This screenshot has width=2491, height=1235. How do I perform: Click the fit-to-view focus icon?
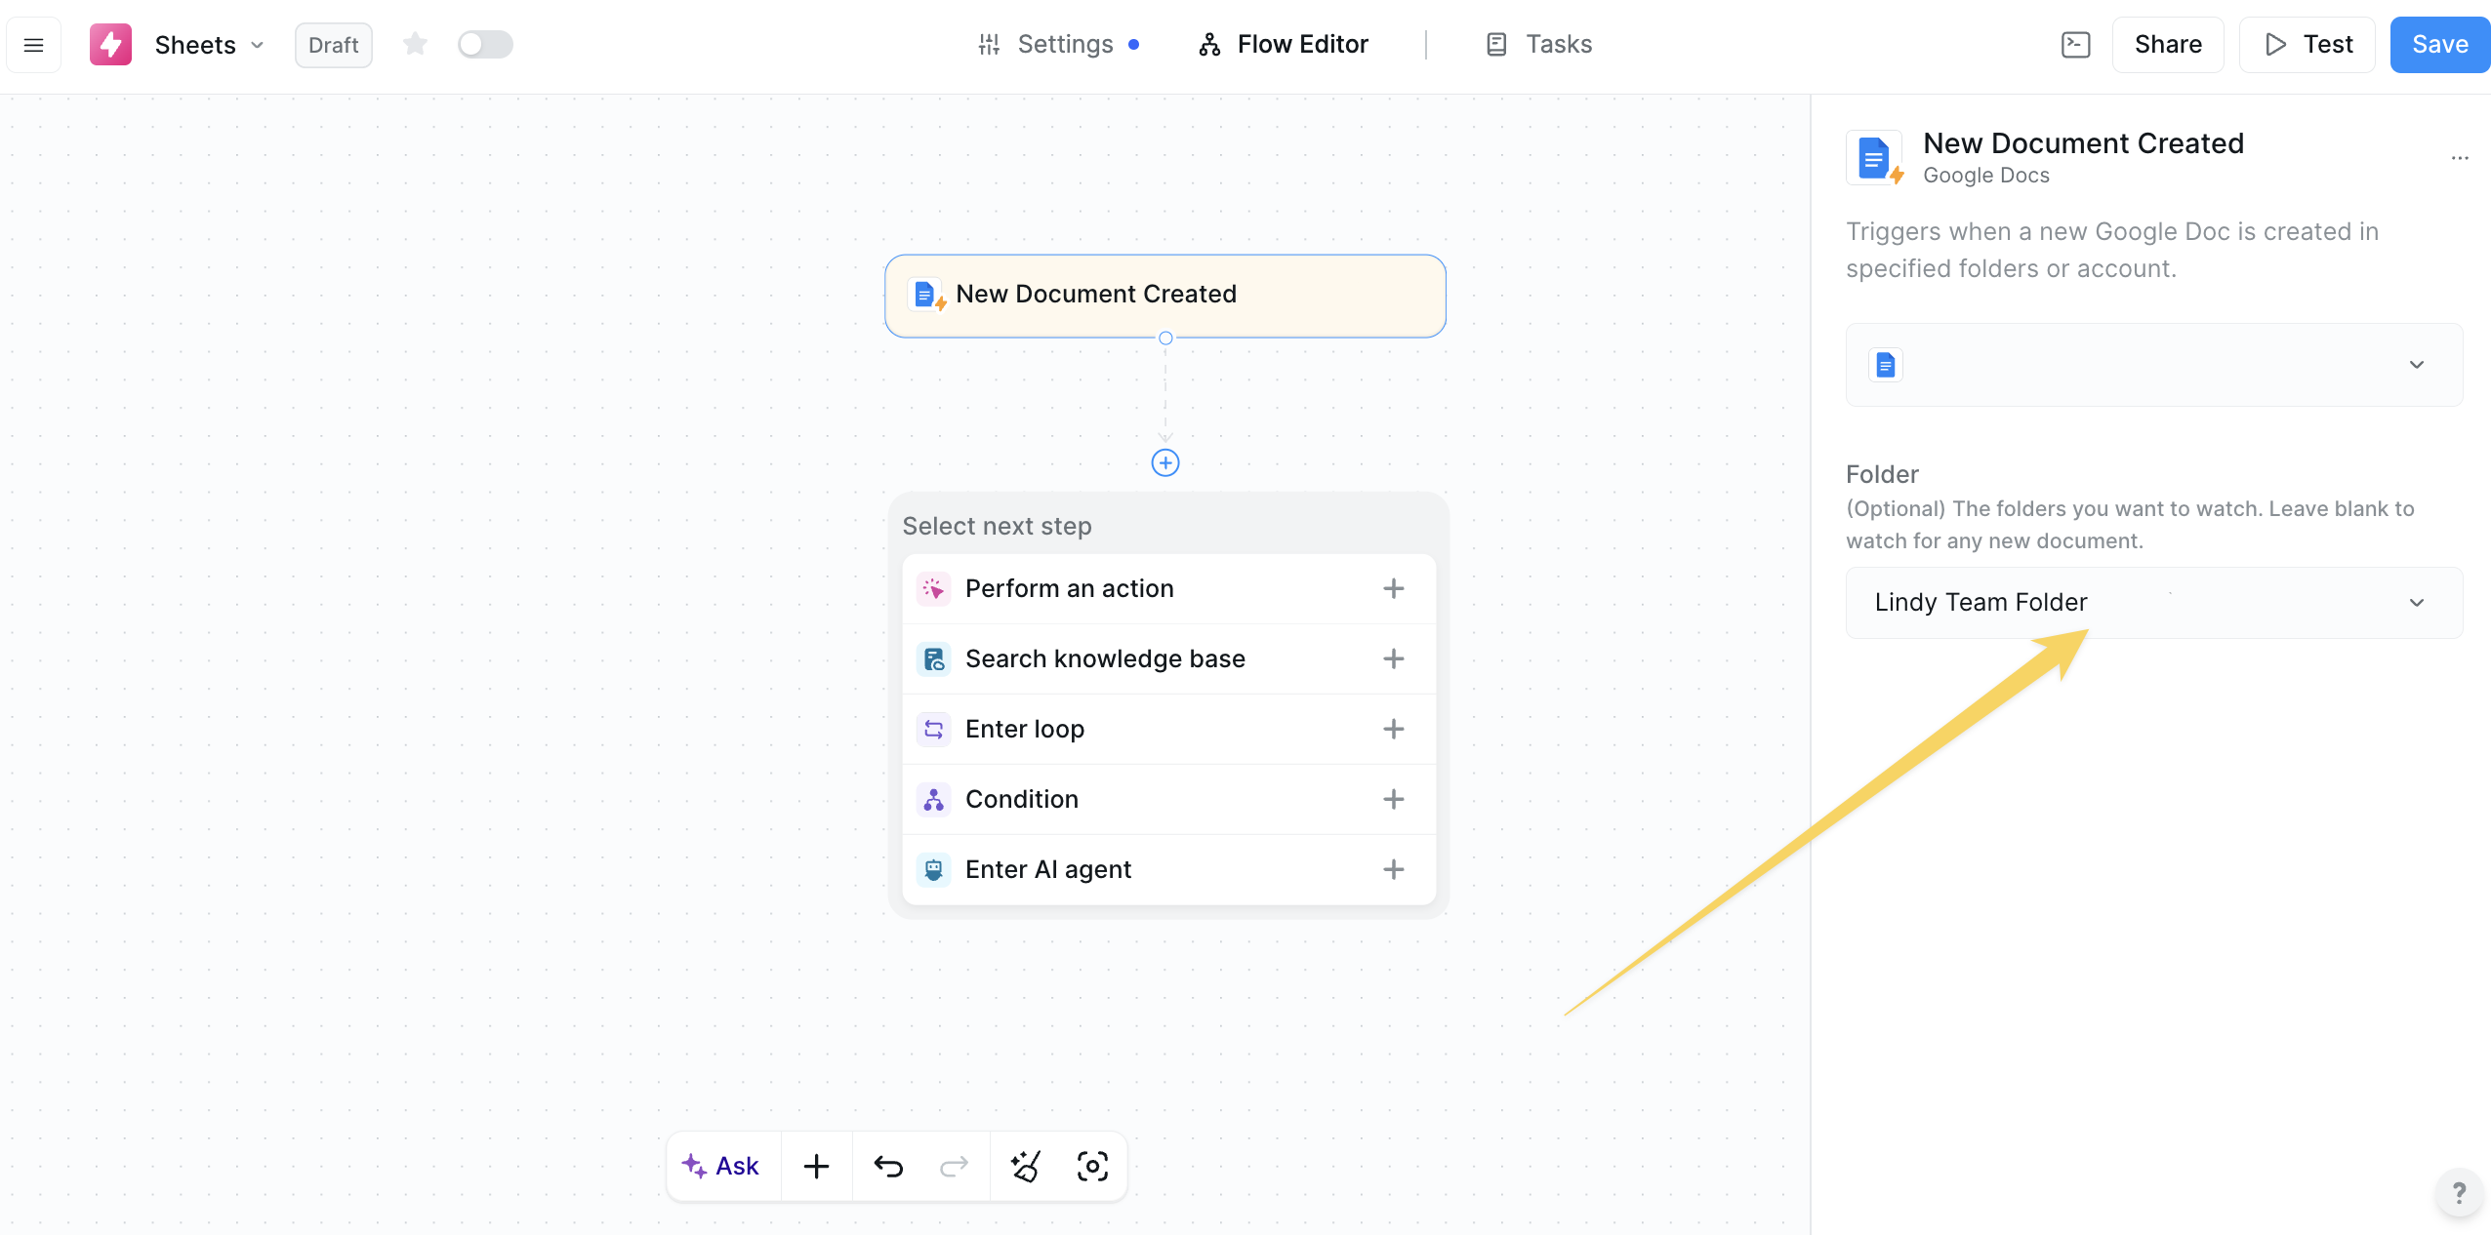pos(1092,1166)
